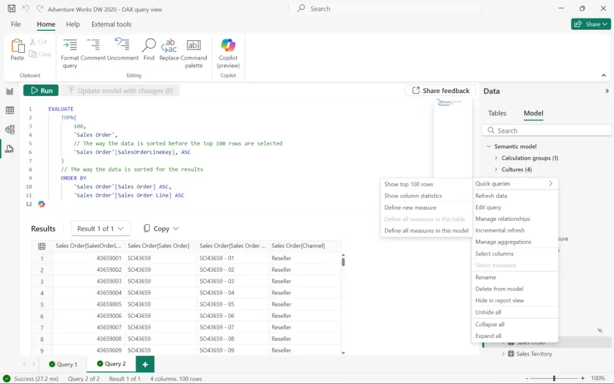Click the zoom out minus button
This screenshot has height=384, width=614.
(x=527, y=379)
